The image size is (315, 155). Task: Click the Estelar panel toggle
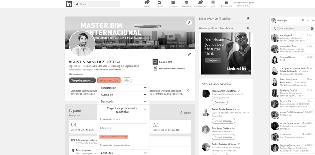click(185, 113)
